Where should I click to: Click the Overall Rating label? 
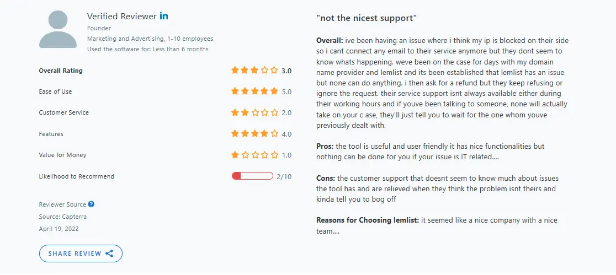point(61,71)
